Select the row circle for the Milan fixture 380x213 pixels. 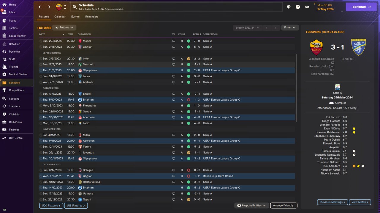coord(41,135)
